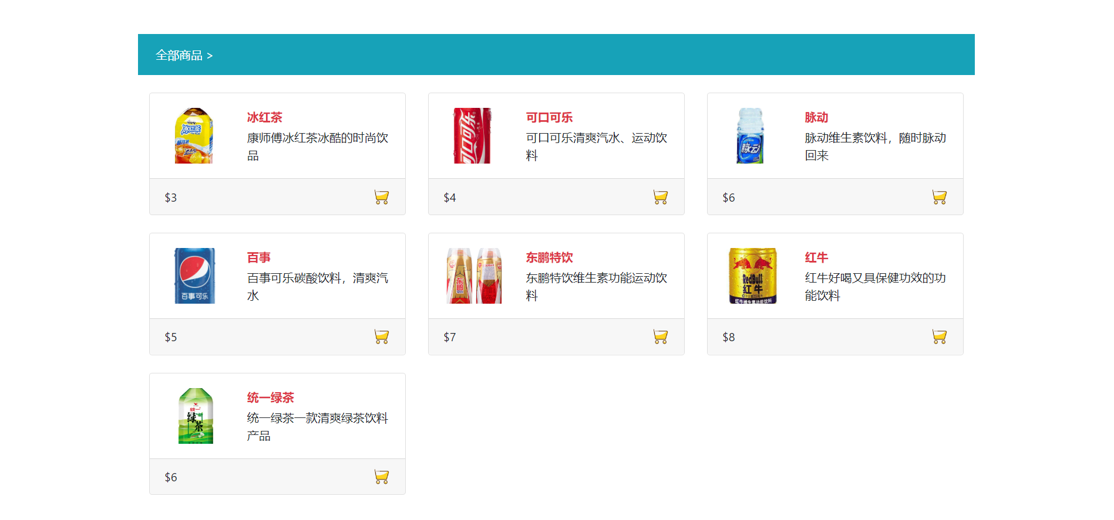Click the $7 price of 东鹏特饮
Screen dimensions: 1114x520
450,337
